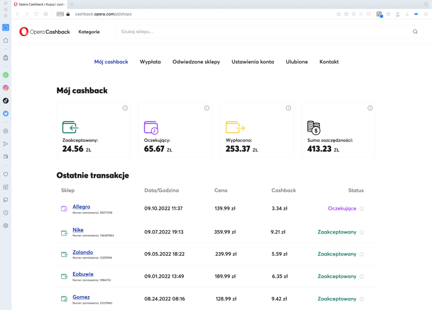
Task: Switch to the Odwiedzone sklepy tab
Action: pos(196,62)
